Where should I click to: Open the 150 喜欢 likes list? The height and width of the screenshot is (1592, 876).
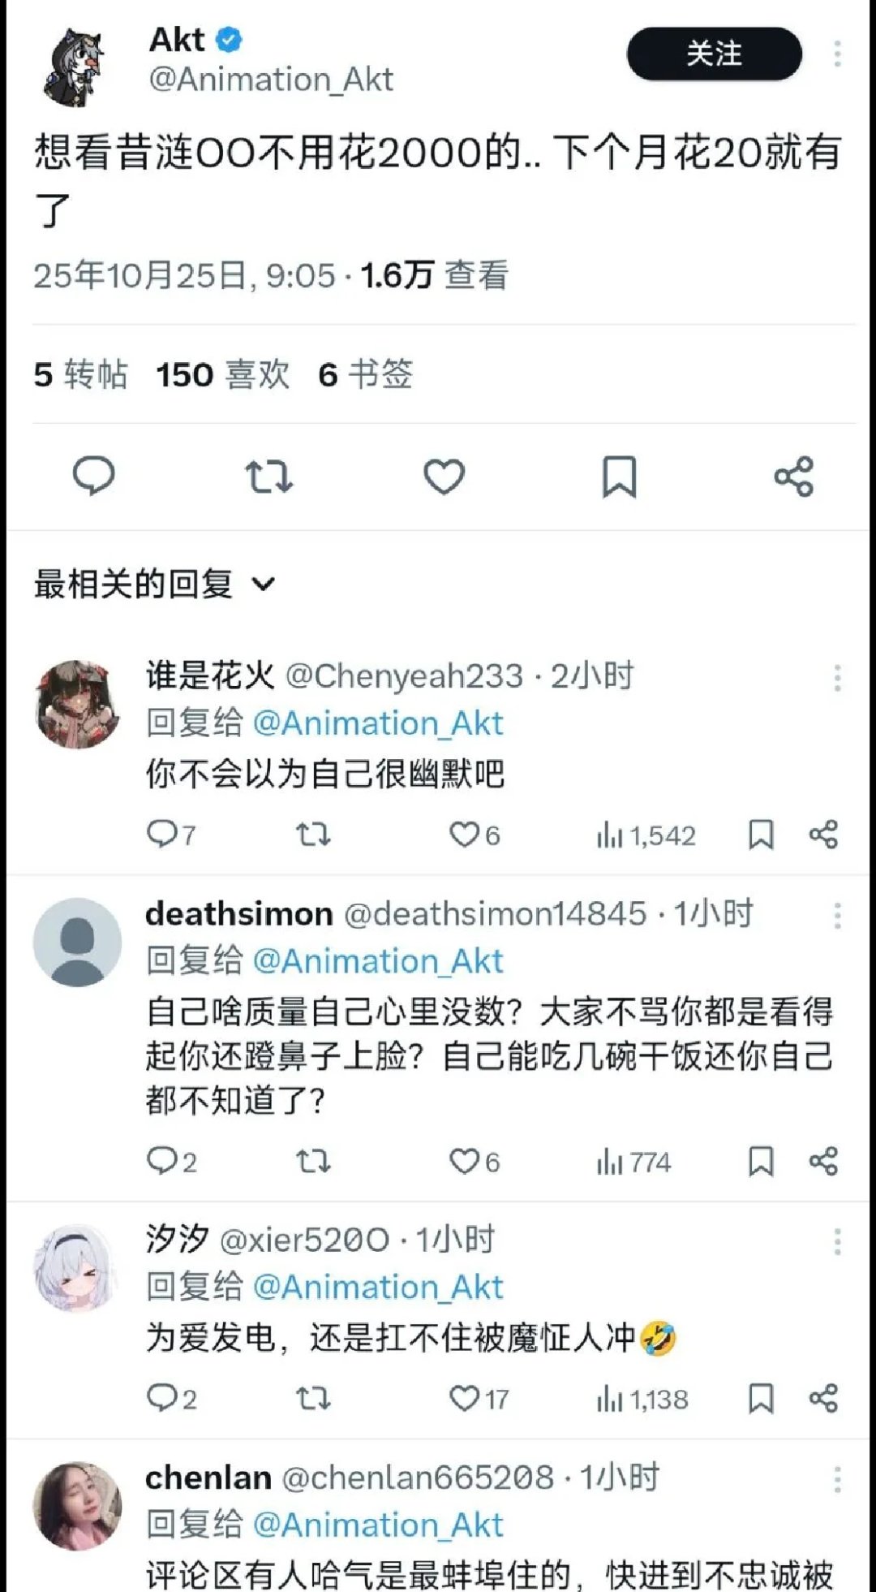pos(223,375)
